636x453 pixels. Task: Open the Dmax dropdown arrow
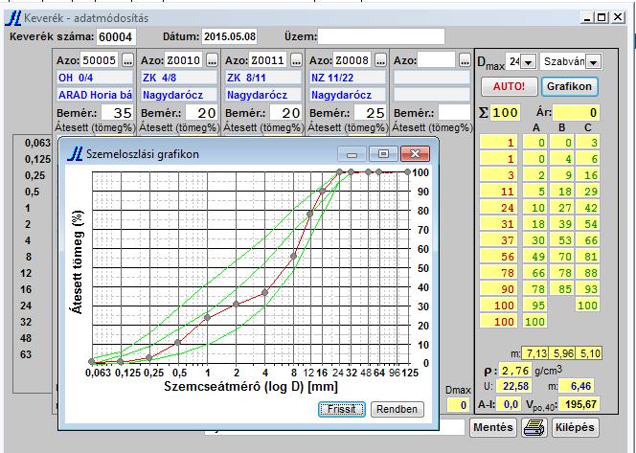coord(528,62)
